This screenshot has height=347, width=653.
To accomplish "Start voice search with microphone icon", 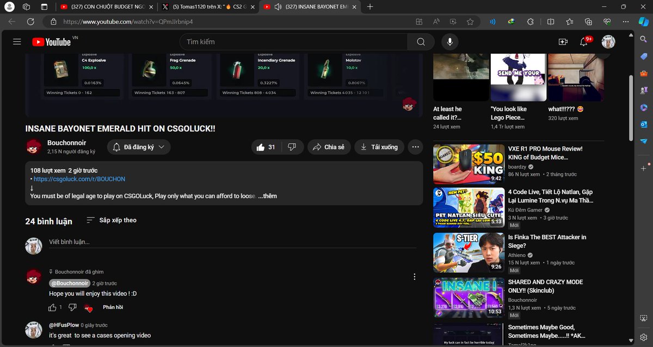I will (449, 42).
